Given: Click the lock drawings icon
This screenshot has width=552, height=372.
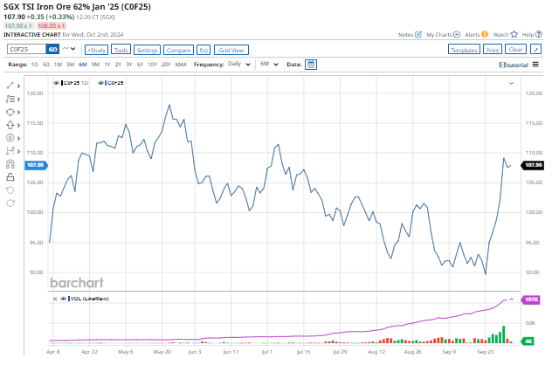Looking at the screenshot, I should 10,176.
